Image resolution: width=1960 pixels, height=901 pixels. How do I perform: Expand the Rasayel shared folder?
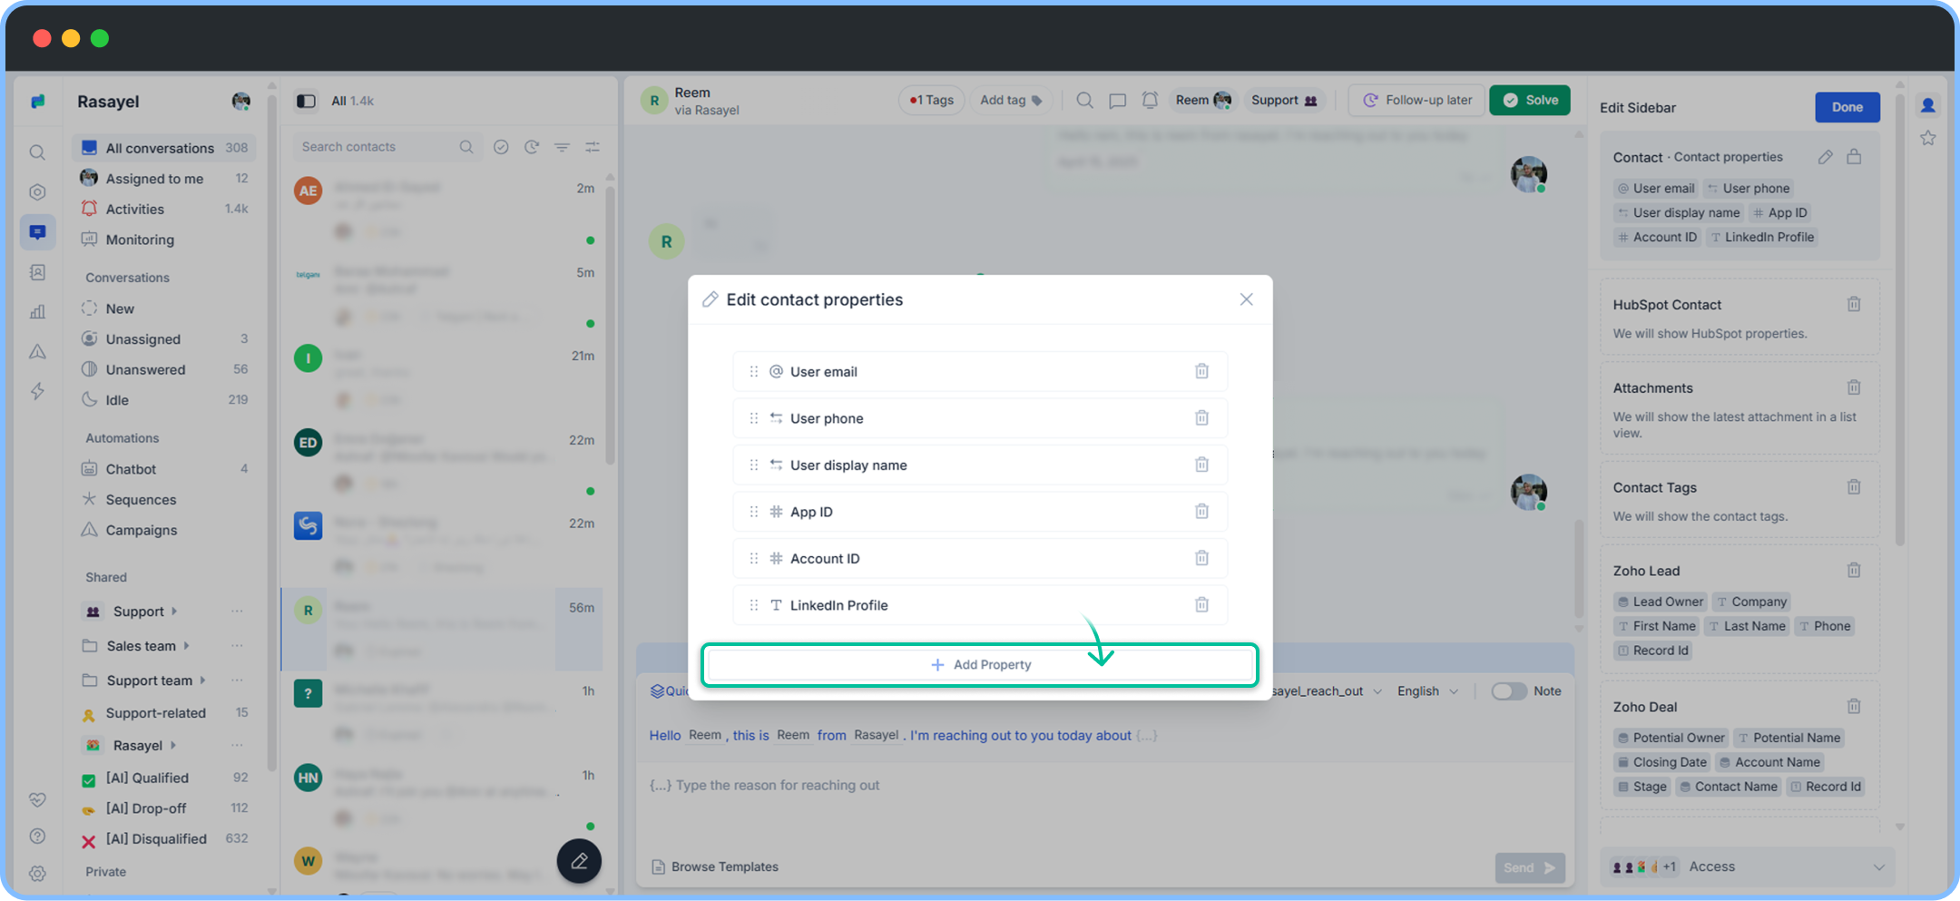coord(173,746)
